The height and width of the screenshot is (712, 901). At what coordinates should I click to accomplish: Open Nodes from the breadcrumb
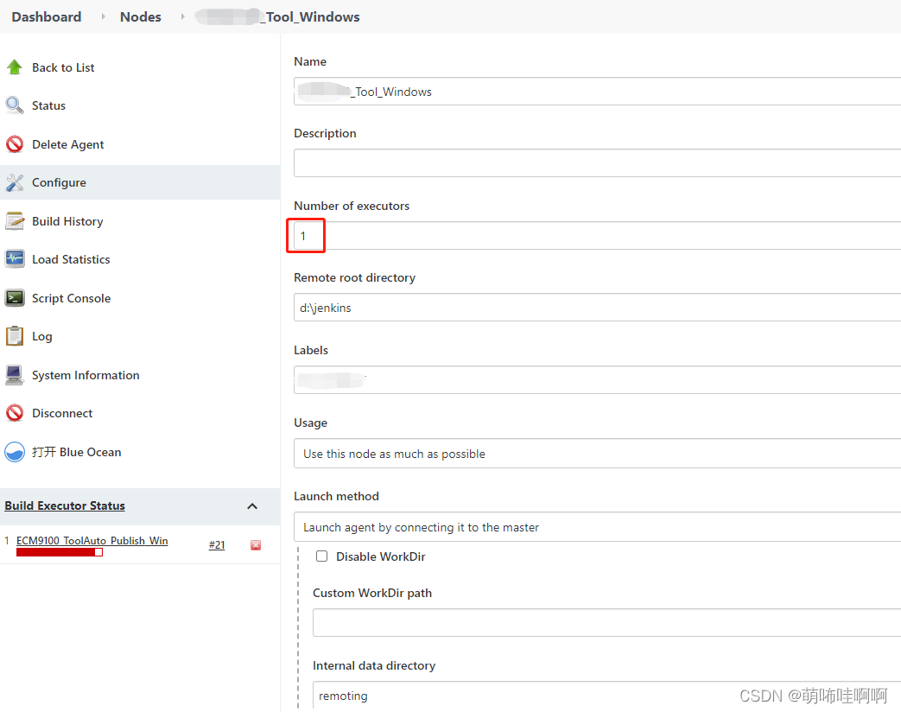pos(140,16)
